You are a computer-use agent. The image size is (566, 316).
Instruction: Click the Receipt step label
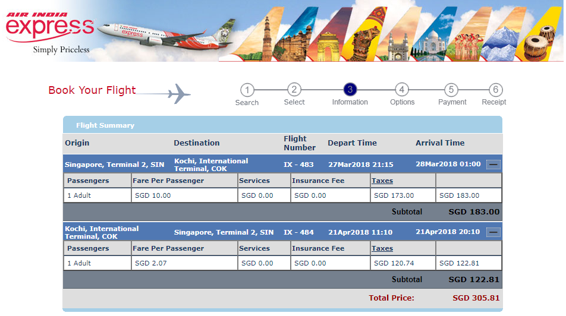494,102
